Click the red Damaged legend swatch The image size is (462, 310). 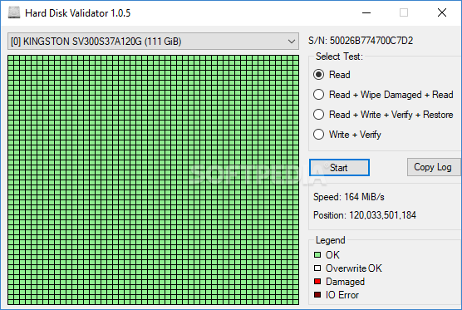(x=317, y=282)
